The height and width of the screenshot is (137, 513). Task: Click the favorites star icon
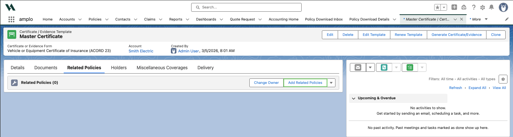click(437, 7)
